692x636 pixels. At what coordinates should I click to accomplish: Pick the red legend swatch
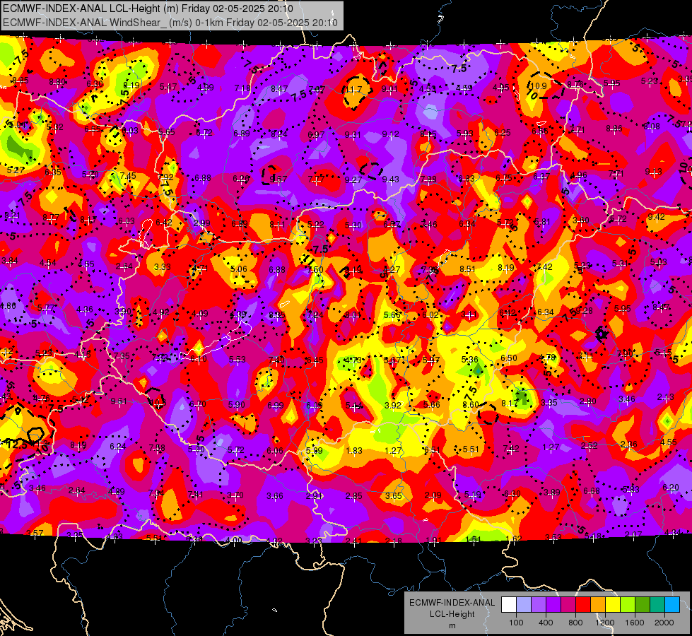click(583, 605)
